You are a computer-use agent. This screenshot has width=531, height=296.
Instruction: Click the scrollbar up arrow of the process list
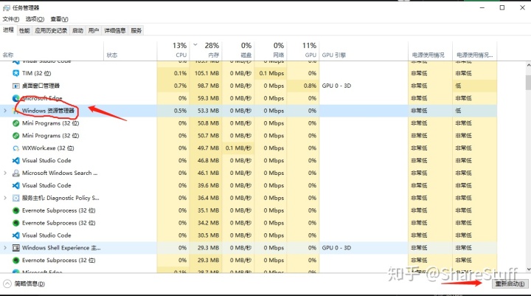point(528,65)
